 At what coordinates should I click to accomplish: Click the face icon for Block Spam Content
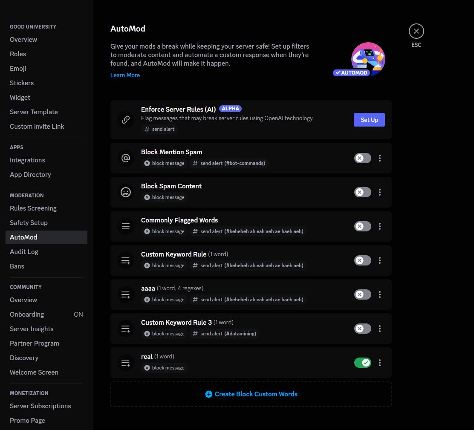(126, 192)
